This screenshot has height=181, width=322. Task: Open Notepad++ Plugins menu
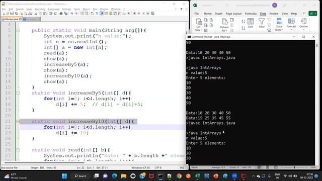(104, 9)
